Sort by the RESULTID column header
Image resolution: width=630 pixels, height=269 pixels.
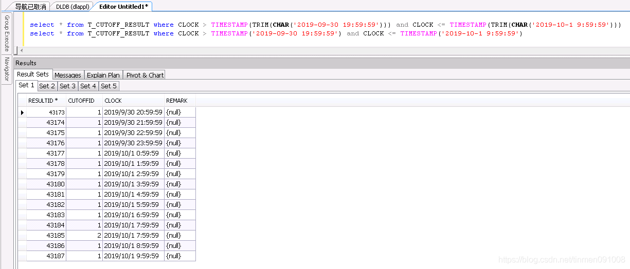(46, 101)
